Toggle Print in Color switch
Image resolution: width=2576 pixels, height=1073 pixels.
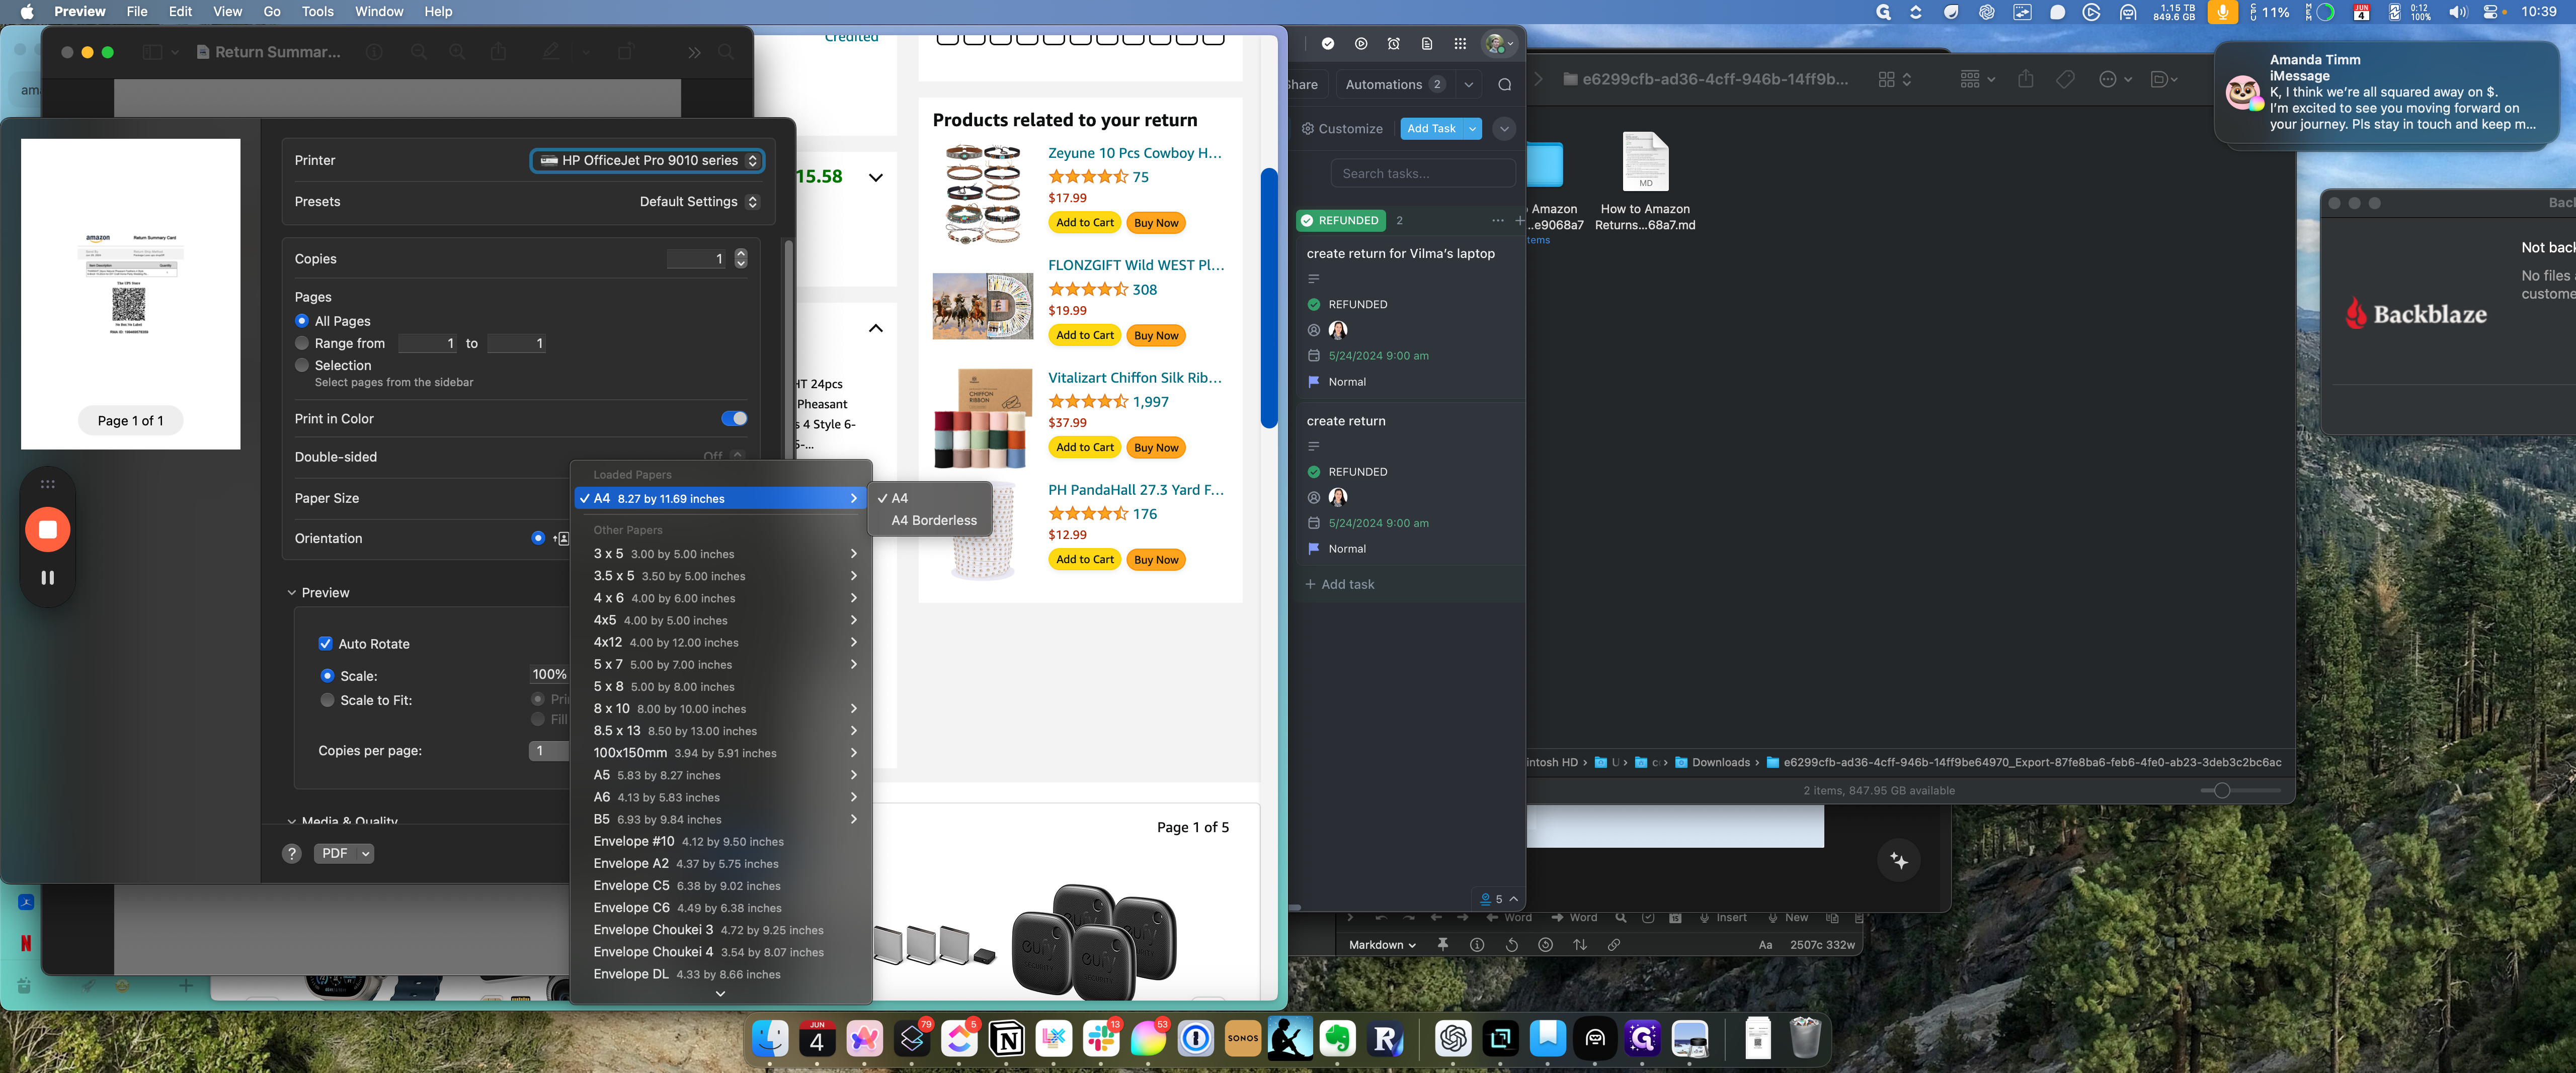point(733,419)
